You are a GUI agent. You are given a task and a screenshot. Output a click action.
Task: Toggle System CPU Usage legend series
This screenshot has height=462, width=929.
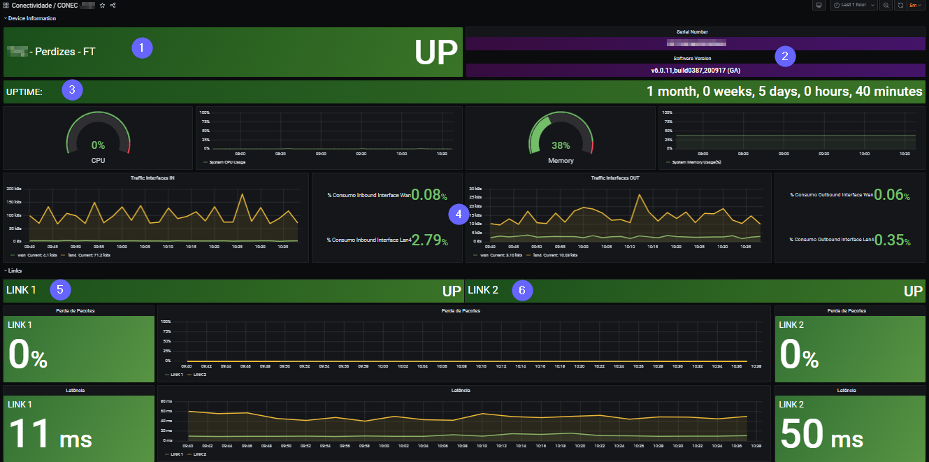[227, 161]
